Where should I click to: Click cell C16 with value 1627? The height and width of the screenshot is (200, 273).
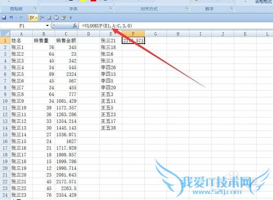[x=66, y=142]
